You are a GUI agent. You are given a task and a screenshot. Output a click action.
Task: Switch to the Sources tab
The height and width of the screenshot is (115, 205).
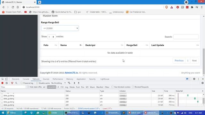click(x=46, y=79)
